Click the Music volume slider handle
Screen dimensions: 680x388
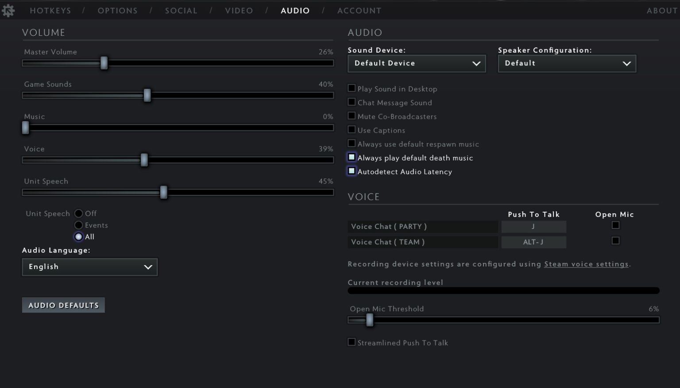click(x=25, y=128)
